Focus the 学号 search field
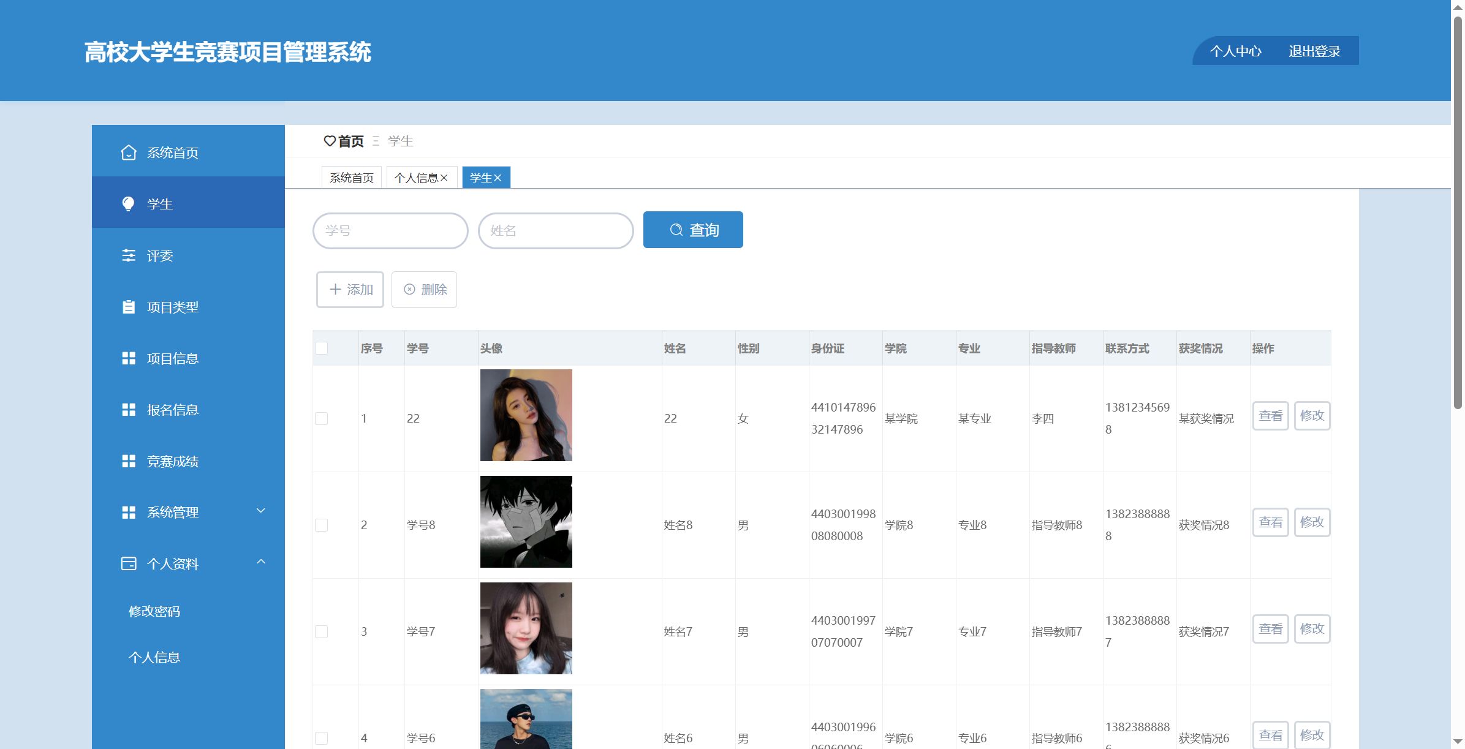The image size is (1465, 749). click(x=390, y=230)
